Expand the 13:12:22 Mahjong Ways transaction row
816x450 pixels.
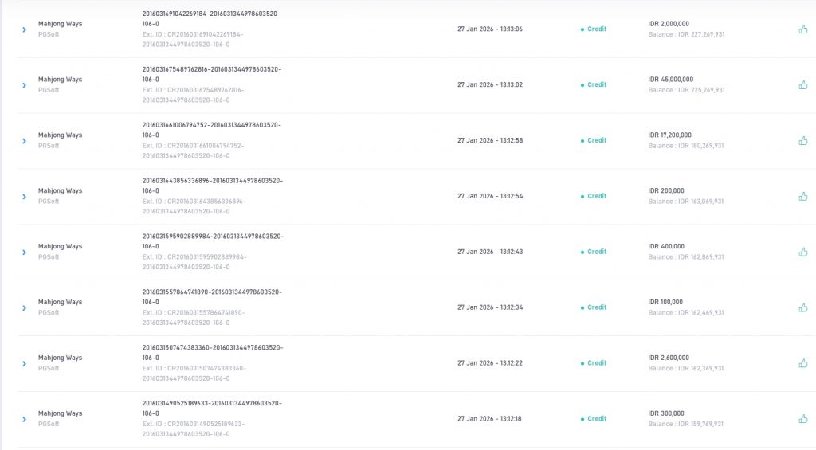tap(24, 364)
